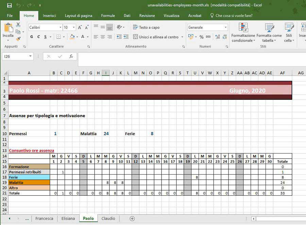The width and height of the screenshot is (306, 225).
Task: Click the Name Box showing I26
Action: tap(18, 57)
